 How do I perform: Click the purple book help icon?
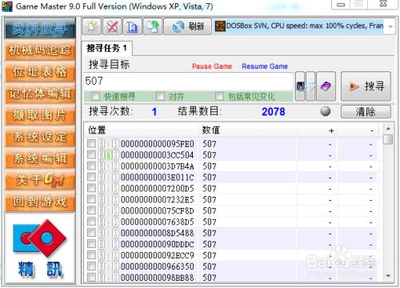coord(326,86)
